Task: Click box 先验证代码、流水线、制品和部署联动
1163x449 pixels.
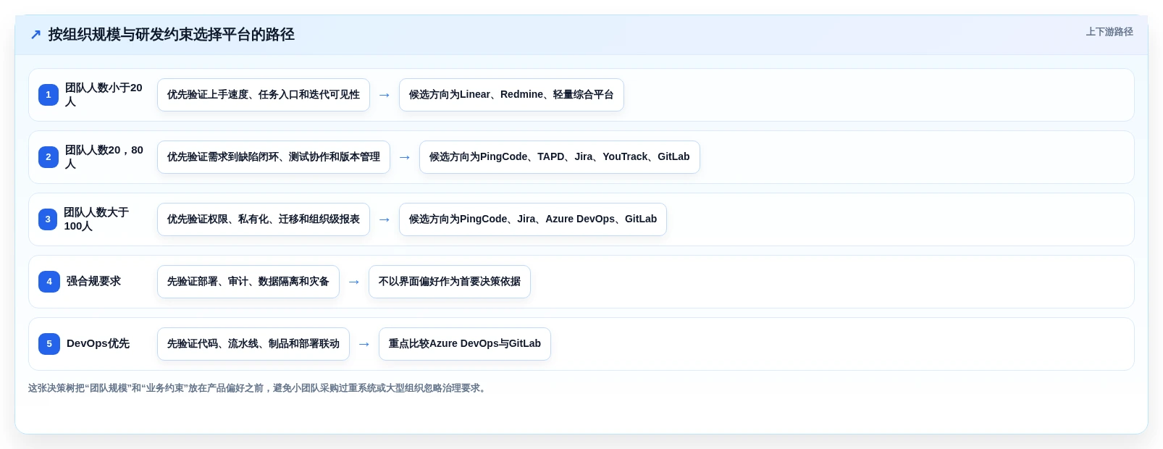Action: (x=253, y=344)
